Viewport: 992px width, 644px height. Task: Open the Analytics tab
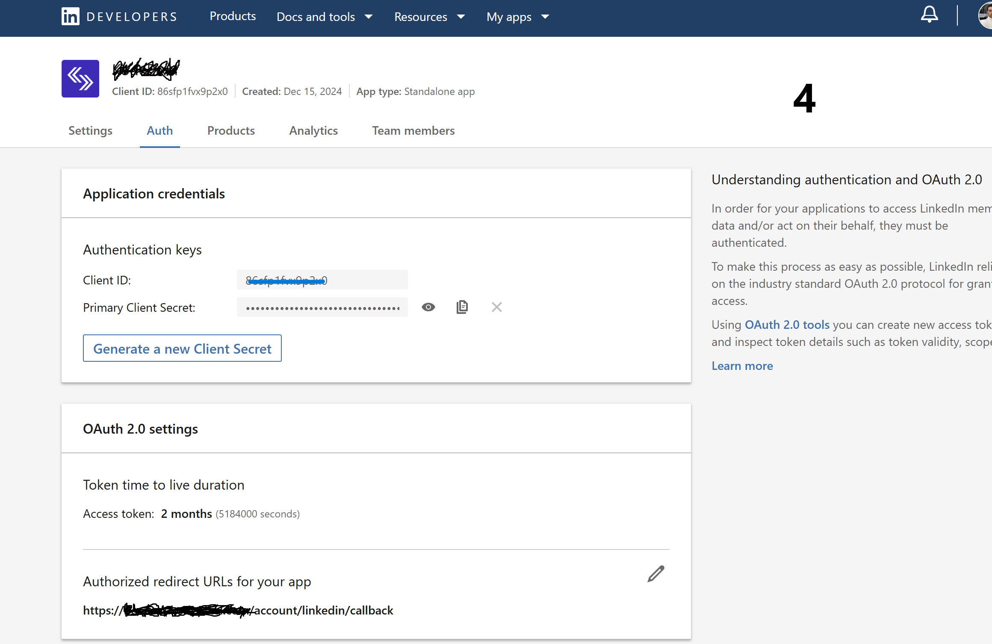pos(313,131)
